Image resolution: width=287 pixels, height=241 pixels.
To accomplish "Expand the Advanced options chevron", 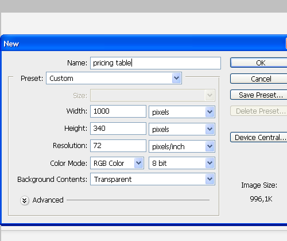I will tap(25, 200).
